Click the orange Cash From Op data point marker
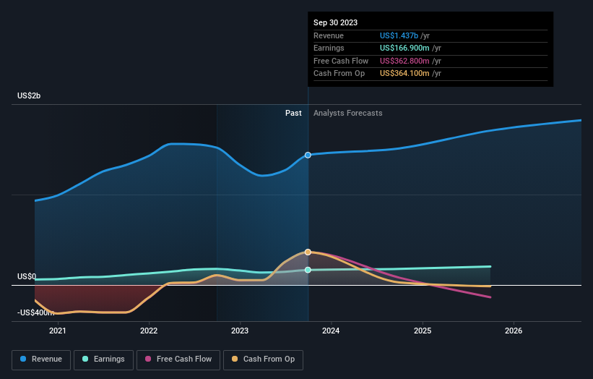593x379 pixels. coord(308,252)
